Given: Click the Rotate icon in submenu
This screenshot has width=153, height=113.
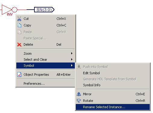Looking at the screenshot, I should click(78, 101).
